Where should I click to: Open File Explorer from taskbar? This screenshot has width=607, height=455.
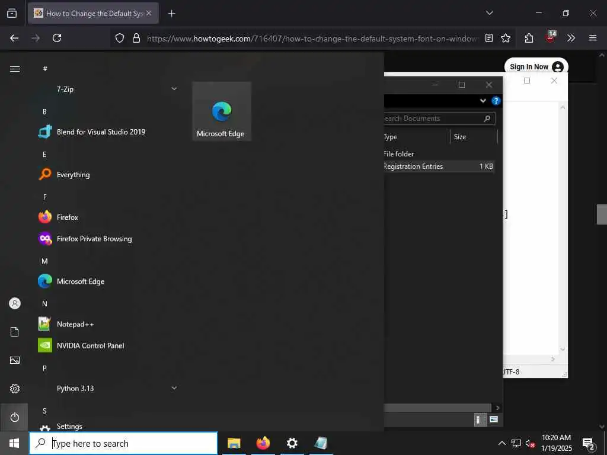pyautogui.click(x=234, y=443)
